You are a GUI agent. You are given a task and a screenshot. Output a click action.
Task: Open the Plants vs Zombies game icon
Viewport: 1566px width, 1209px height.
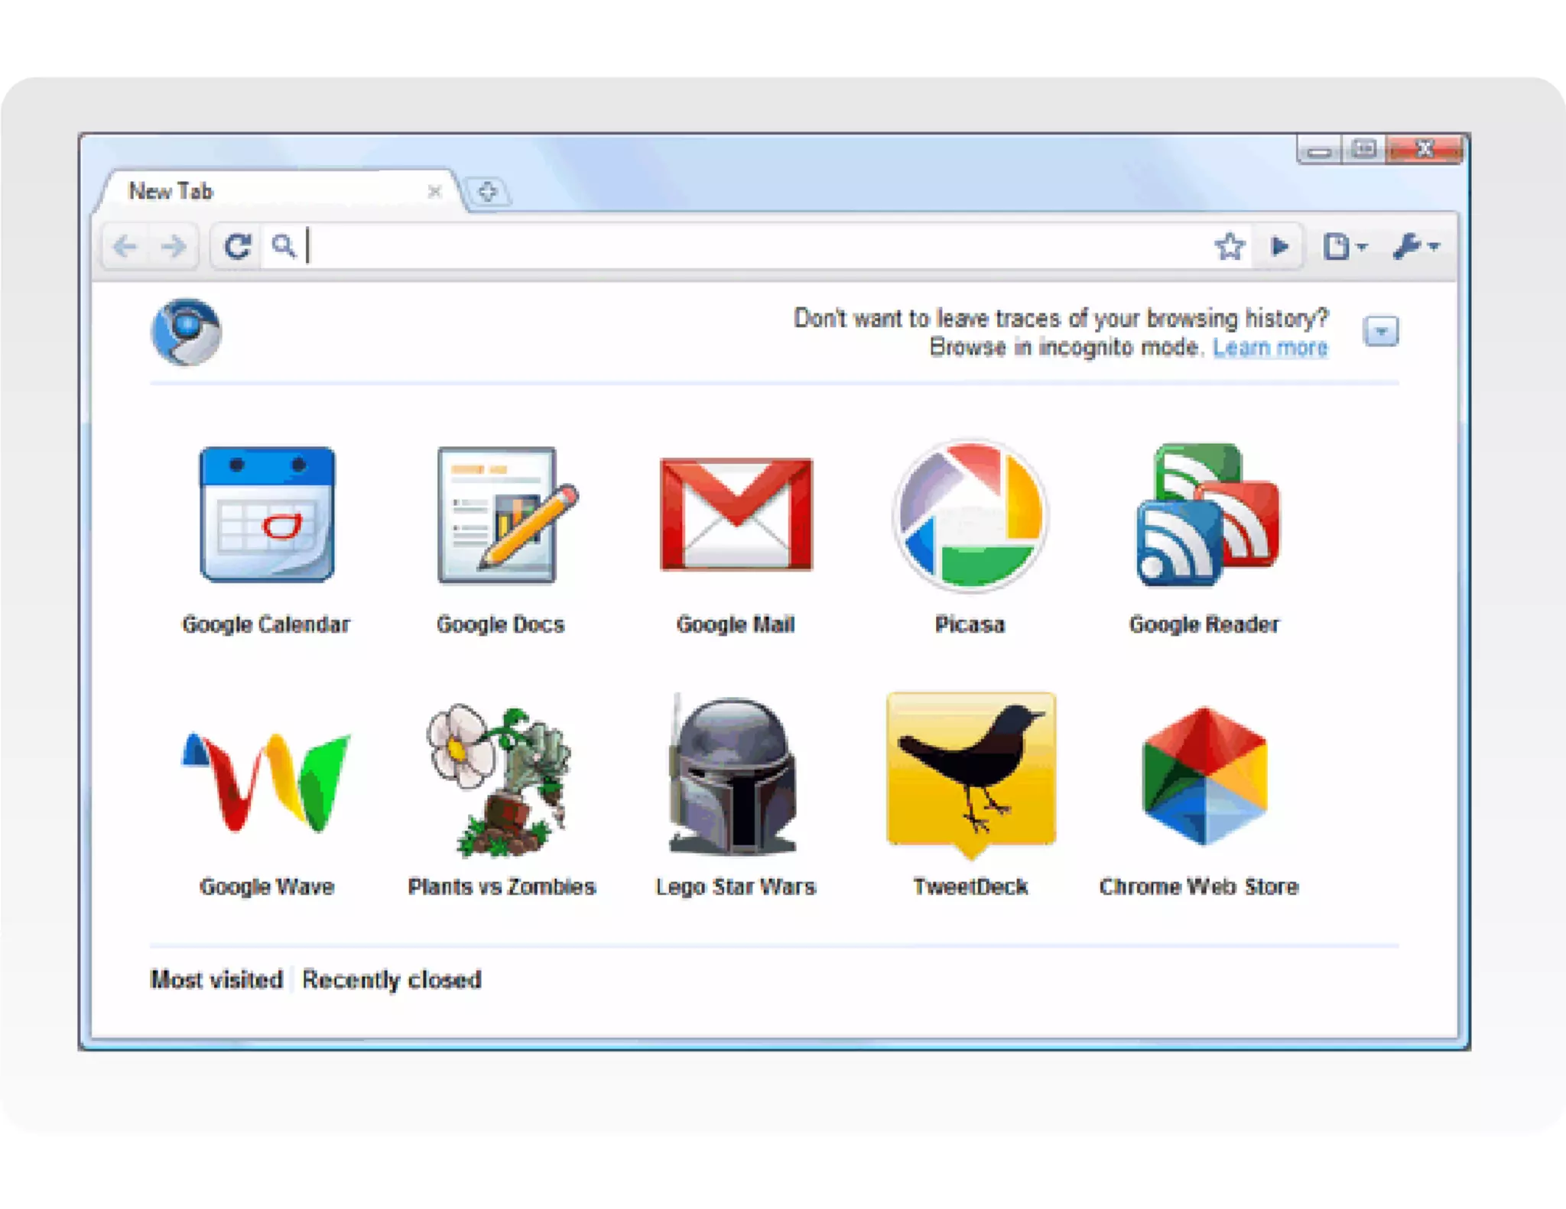(x=499, y=780)
